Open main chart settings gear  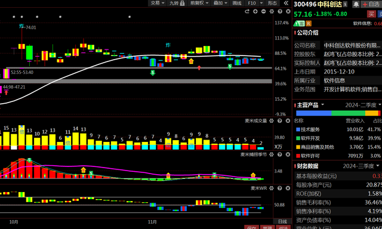click(x=272, y=11)
